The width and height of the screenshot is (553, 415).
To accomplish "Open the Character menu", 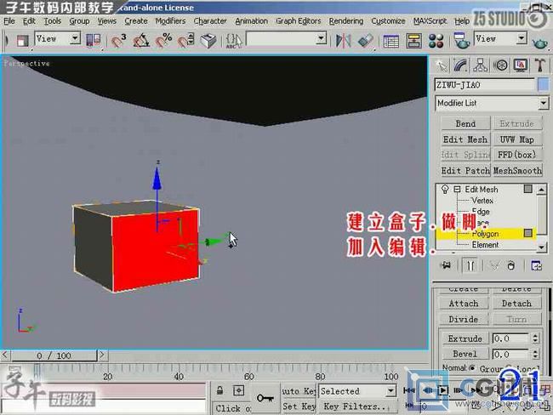I will click(x=210, y=21).
